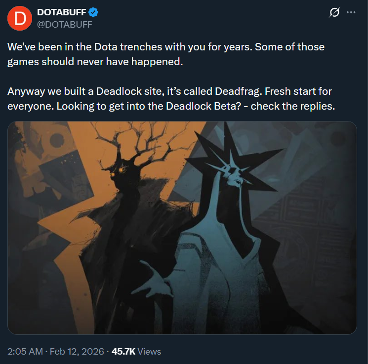
Task: Open the attached Deadlock artwork image
Action: click(x=182, y=228)
